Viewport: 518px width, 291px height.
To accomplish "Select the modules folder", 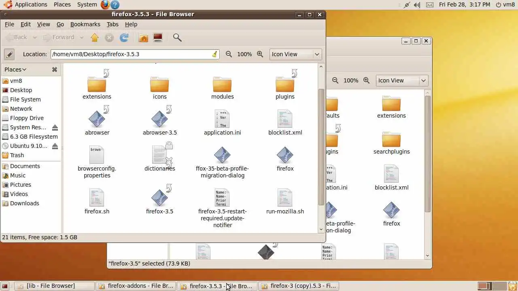I will click(222, 84).
